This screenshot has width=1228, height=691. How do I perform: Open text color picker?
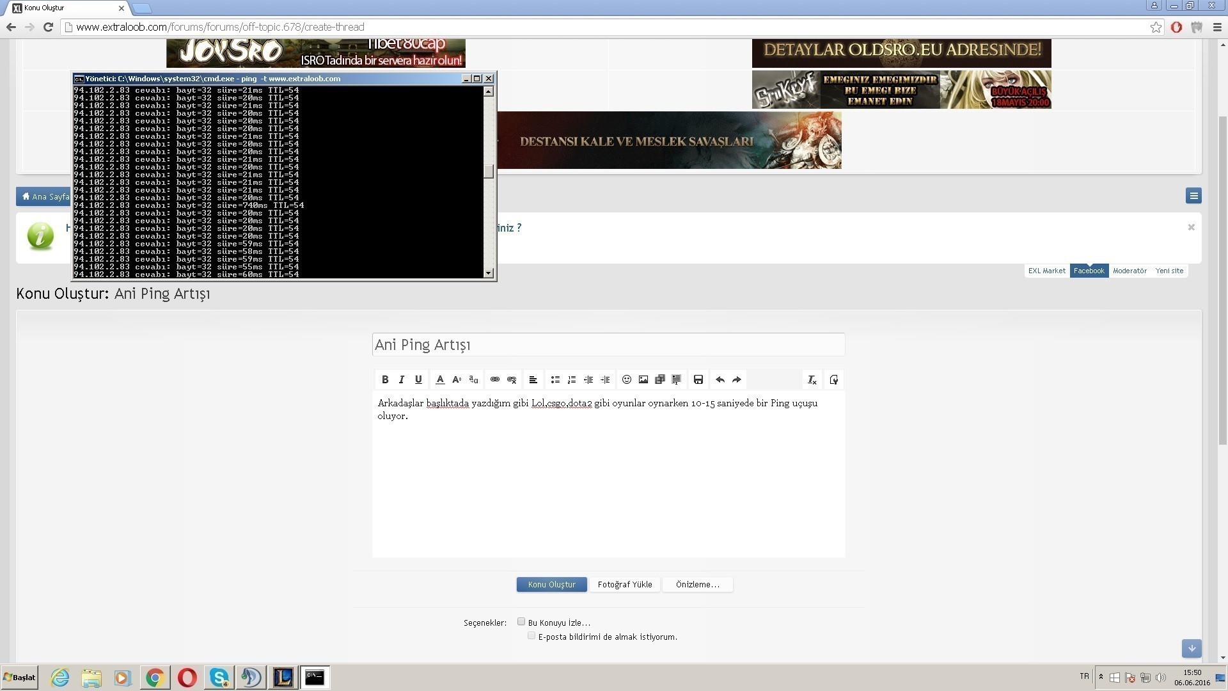440,379
